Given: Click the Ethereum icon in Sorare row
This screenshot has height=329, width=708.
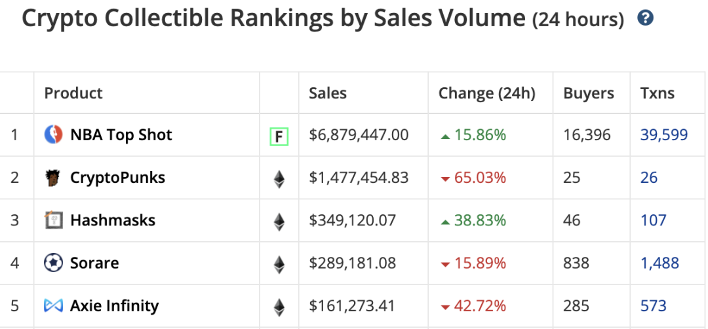Looking at the screenshot, I should pos(279,264).
